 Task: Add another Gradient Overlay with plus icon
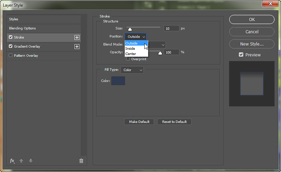click(77, 47)
